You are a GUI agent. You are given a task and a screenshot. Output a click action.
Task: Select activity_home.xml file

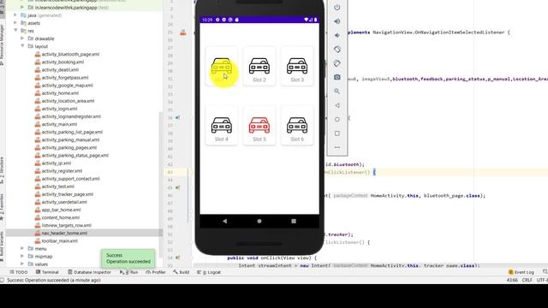coord(57,93)
